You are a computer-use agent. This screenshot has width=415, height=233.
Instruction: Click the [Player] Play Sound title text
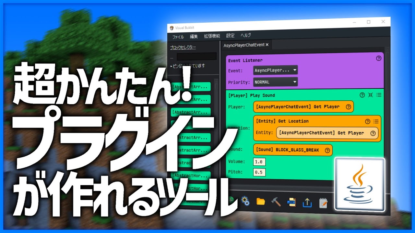tap(252, 95)
